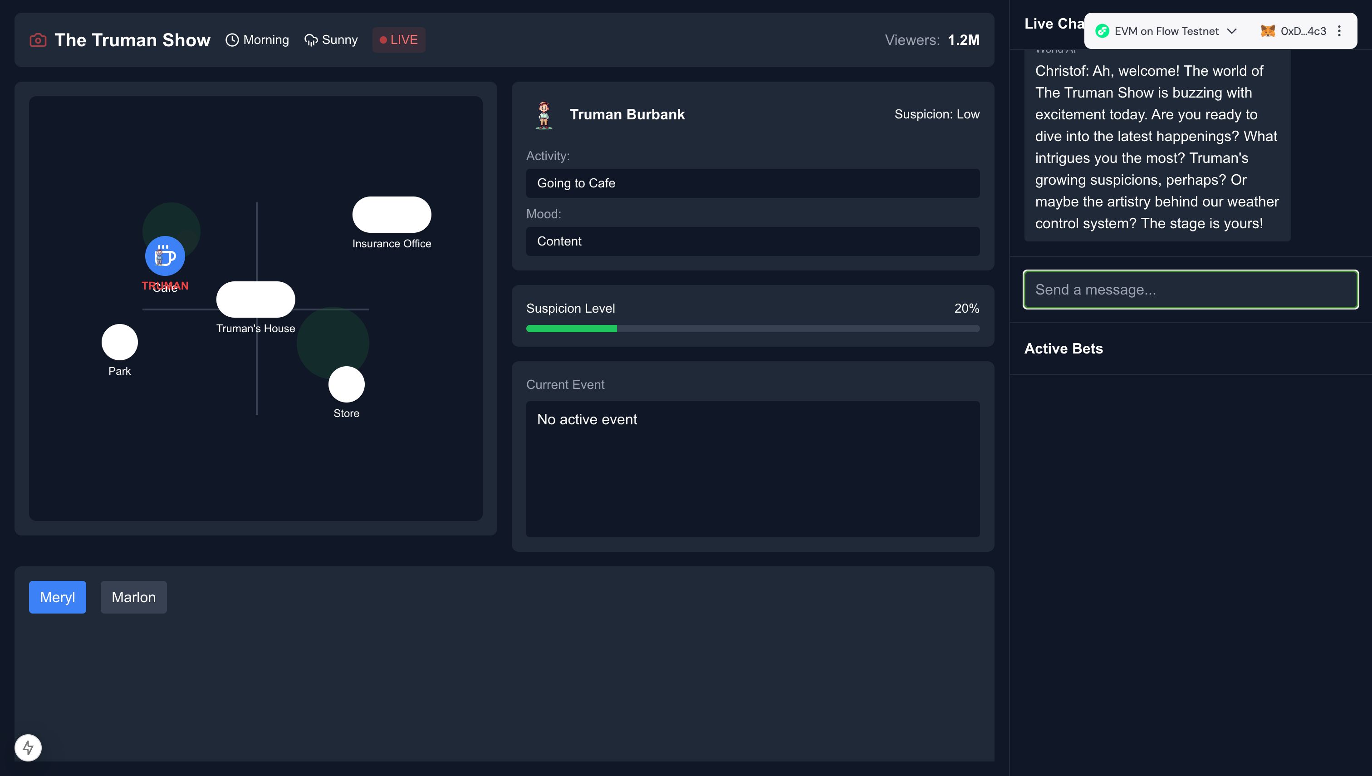This screenshot has width=1372, height=776.
Task: Click the red LIVE badge
Action: (x=398, y=40)
